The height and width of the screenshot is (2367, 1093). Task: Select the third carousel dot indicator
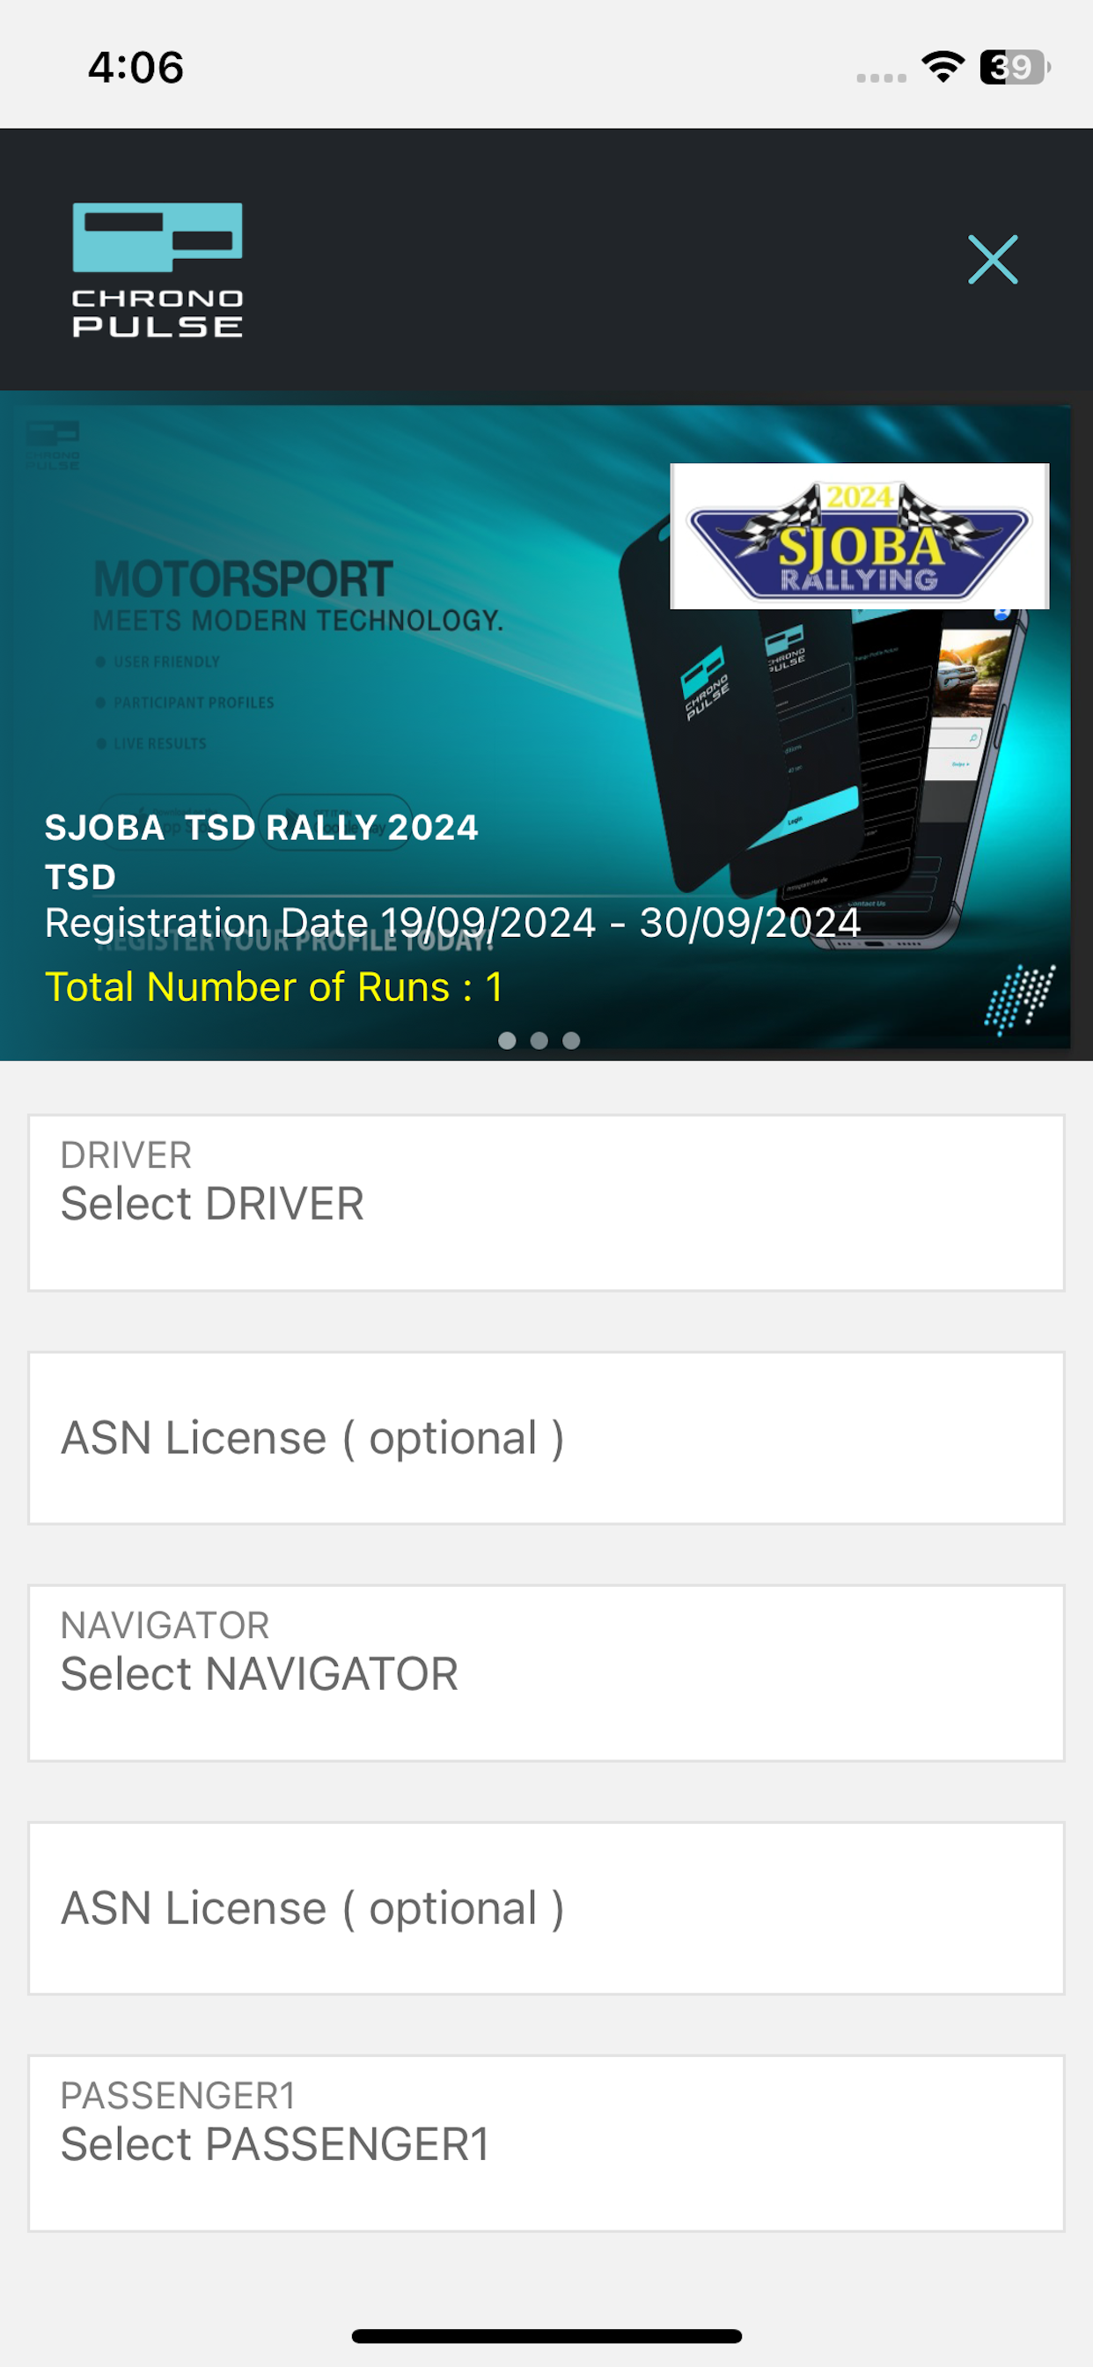pyautogui.click(x=571, y=1040)
